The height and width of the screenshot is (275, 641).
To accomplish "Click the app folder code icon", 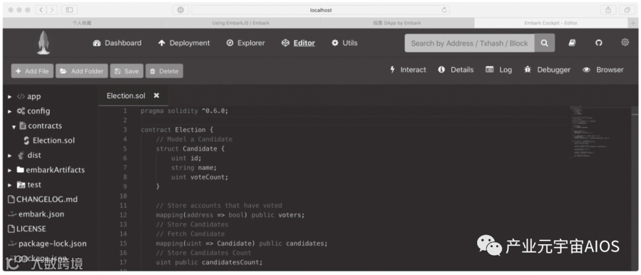I will (x=21, y=97).
